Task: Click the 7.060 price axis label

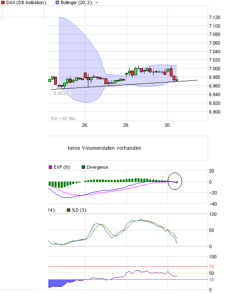Action: pyautogui.click(x=215, y=43)
